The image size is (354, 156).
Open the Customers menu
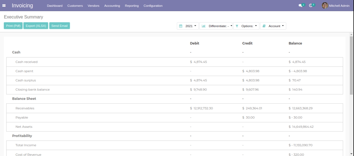point(75,6)
